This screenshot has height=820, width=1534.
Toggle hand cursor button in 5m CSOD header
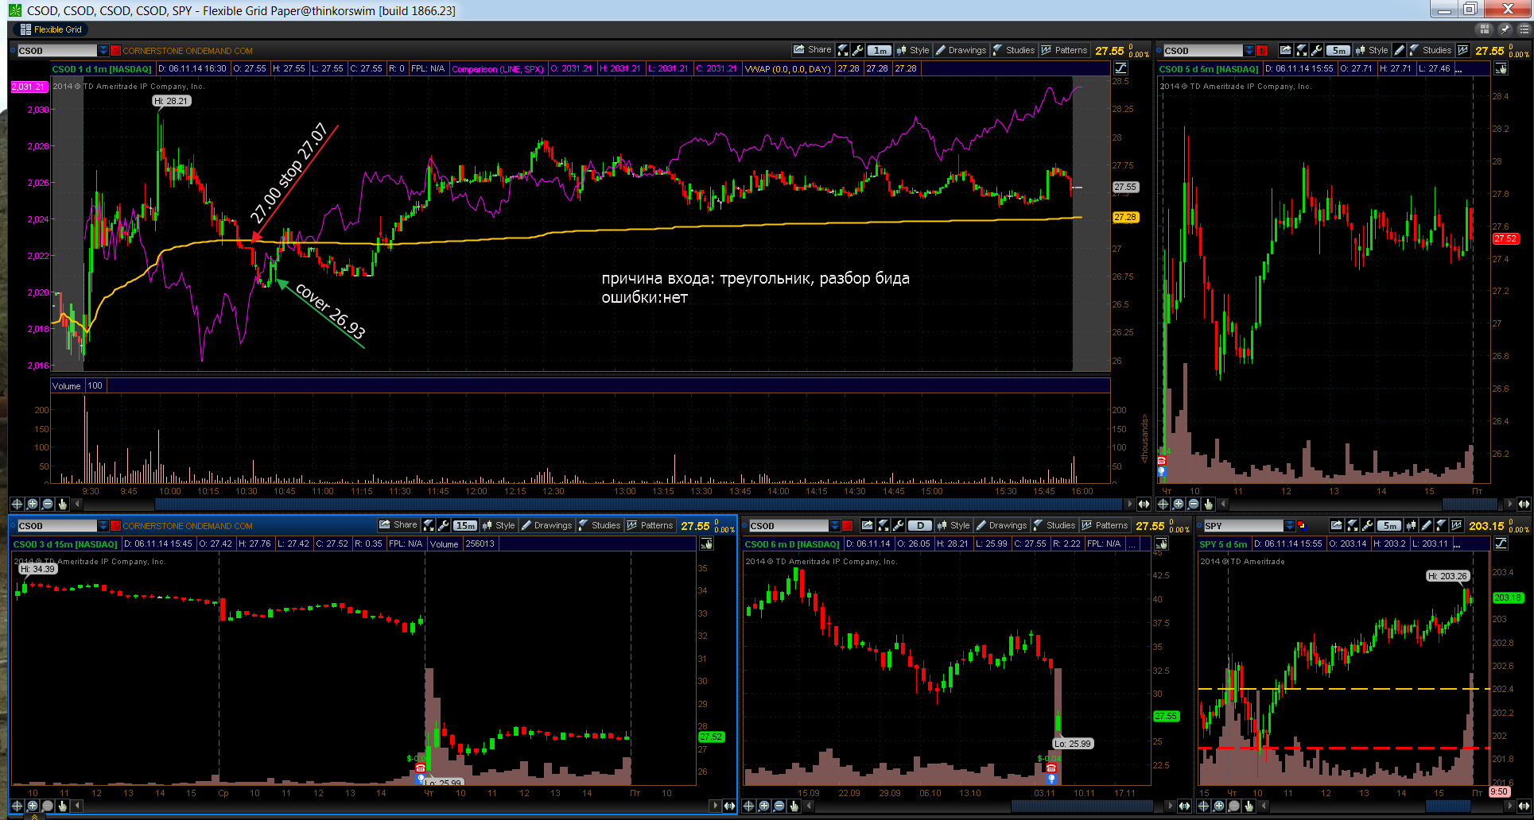(x=1501, y=68)
